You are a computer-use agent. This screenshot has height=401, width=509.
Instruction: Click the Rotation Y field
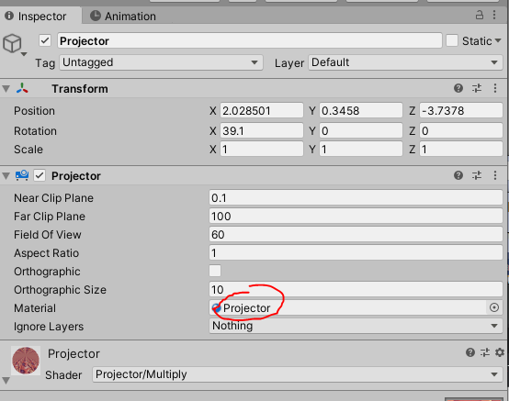361,130
